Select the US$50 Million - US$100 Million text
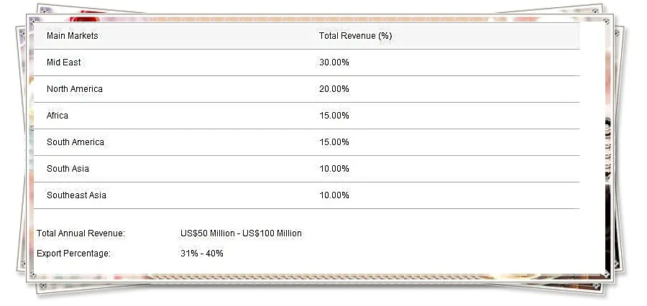 (x=241, y=233)
